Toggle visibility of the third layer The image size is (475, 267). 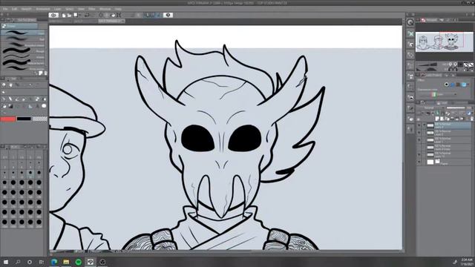pyautogui.click(x=419, y=140)
